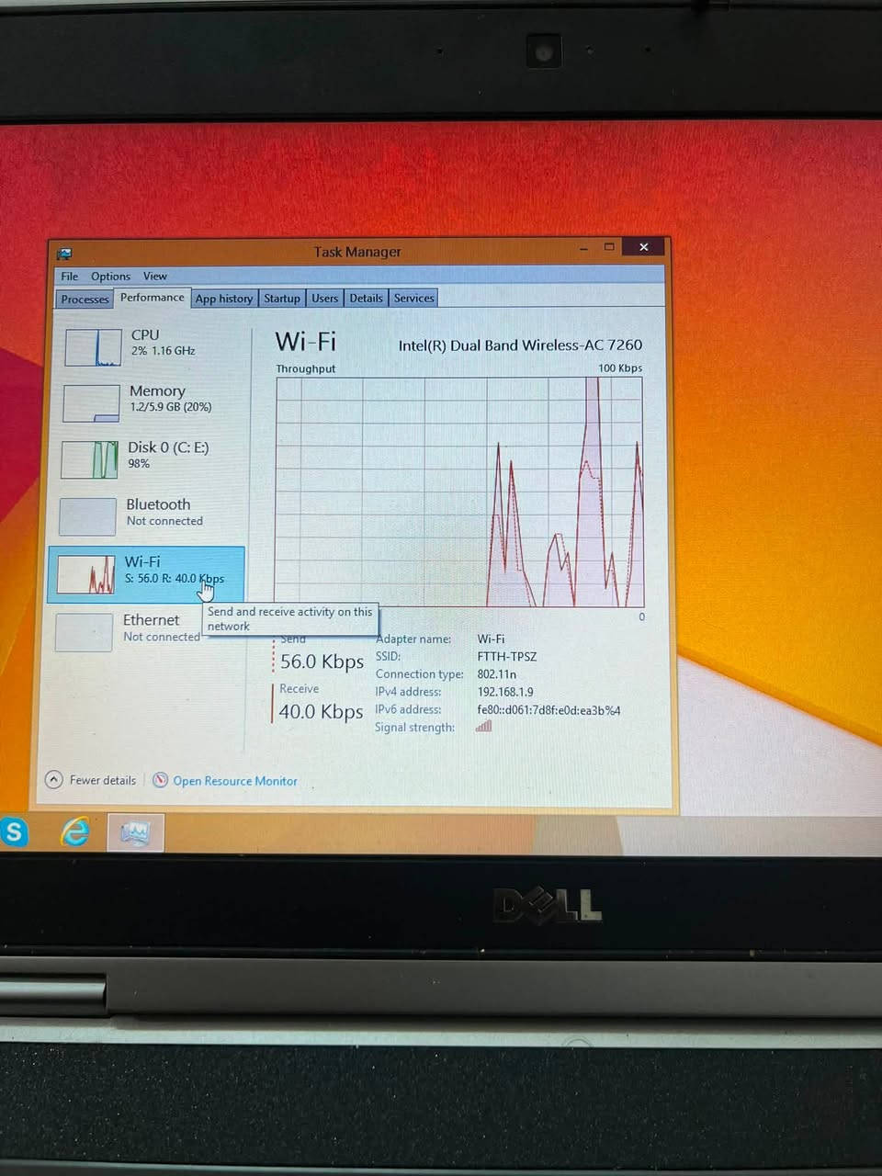Select the Bluetooth graph thumbnail

pos(87,517)
